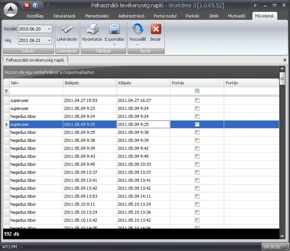Open the Parkoló tab
The height and width of the screenshot is (251, 290).
pyautogui.click(x=192, y=16)
